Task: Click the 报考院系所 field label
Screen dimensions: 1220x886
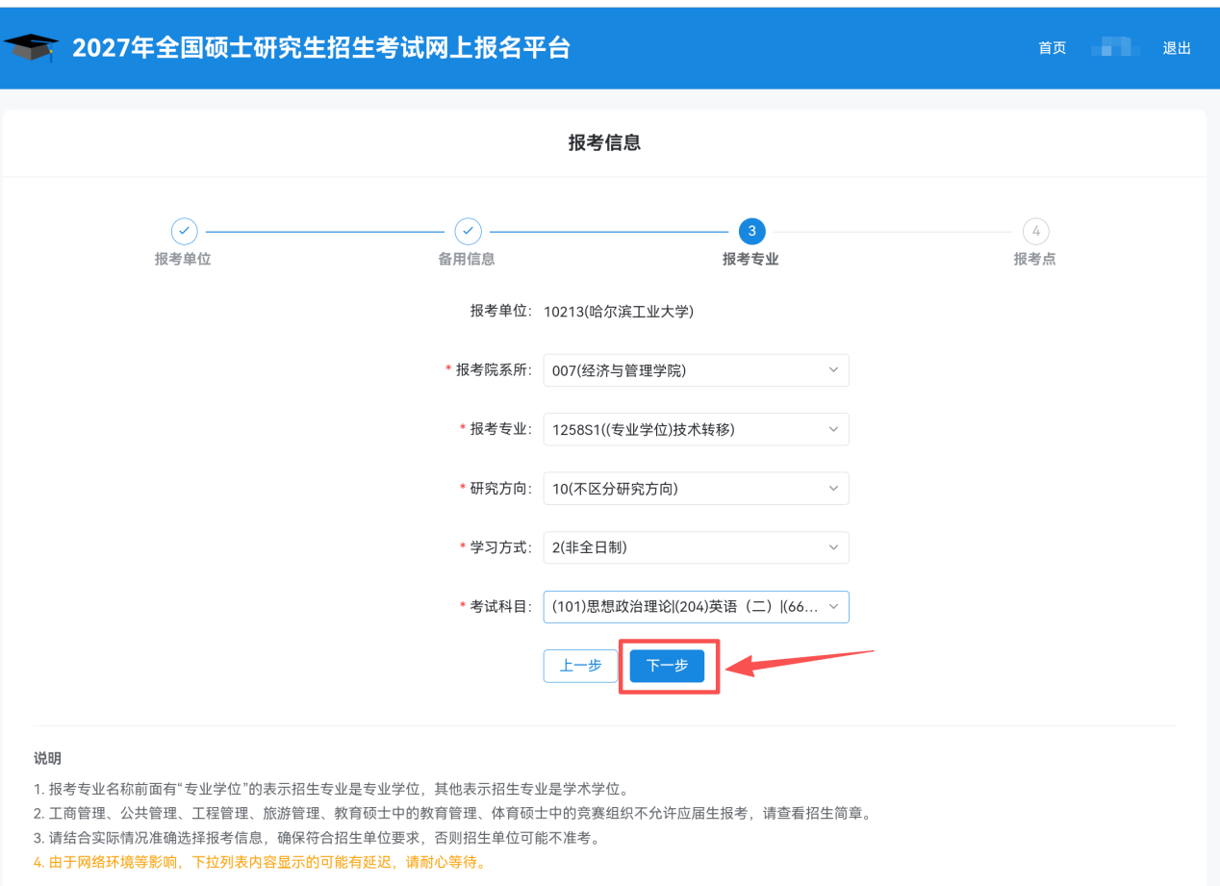Action: coord(494,370)
